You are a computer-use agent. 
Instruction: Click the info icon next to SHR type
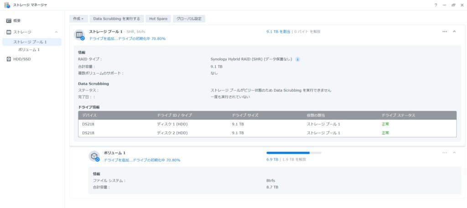297,59
